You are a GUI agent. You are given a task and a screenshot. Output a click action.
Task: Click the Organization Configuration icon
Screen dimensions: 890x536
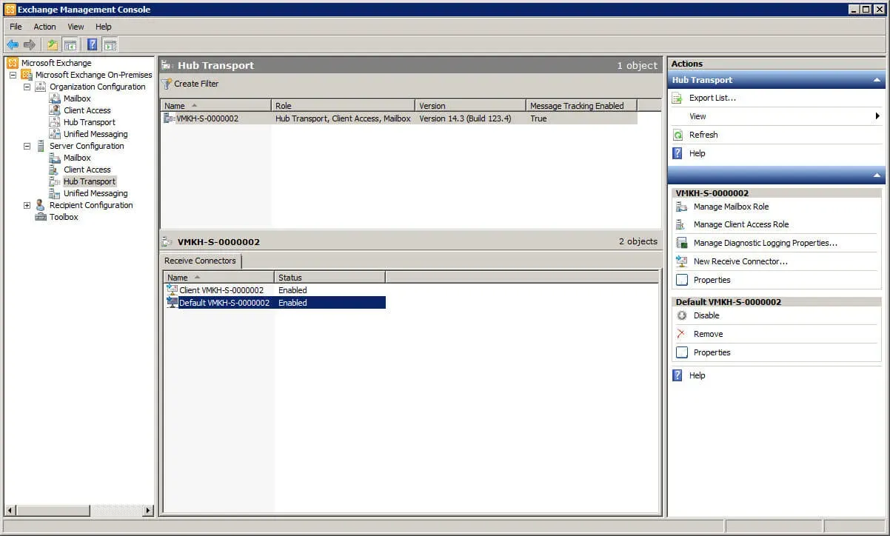tap(41, 87)
